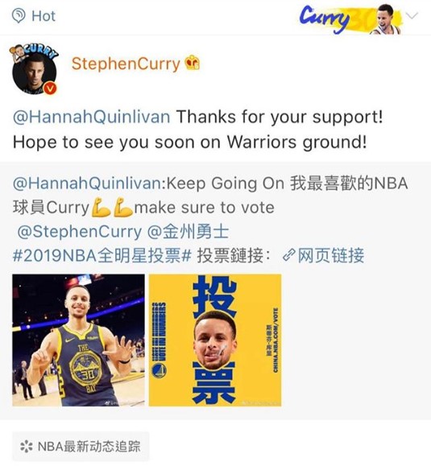Click the chain link icon before 网页链接

click(289, 255)
